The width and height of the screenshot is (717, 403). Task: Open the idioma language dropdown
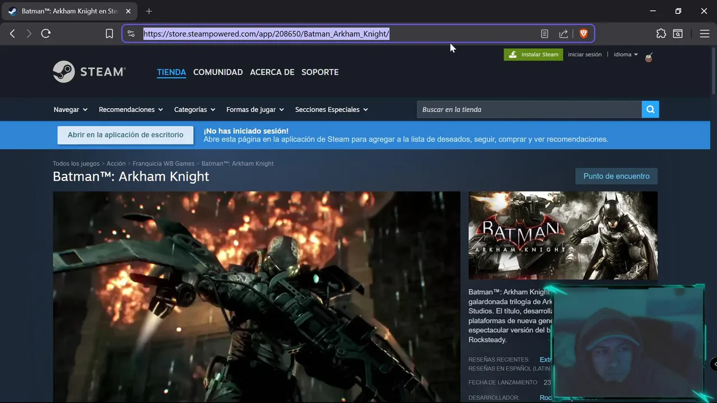point(626,54)
